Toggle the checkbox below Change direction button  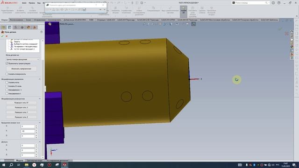(x=7, y=74)
